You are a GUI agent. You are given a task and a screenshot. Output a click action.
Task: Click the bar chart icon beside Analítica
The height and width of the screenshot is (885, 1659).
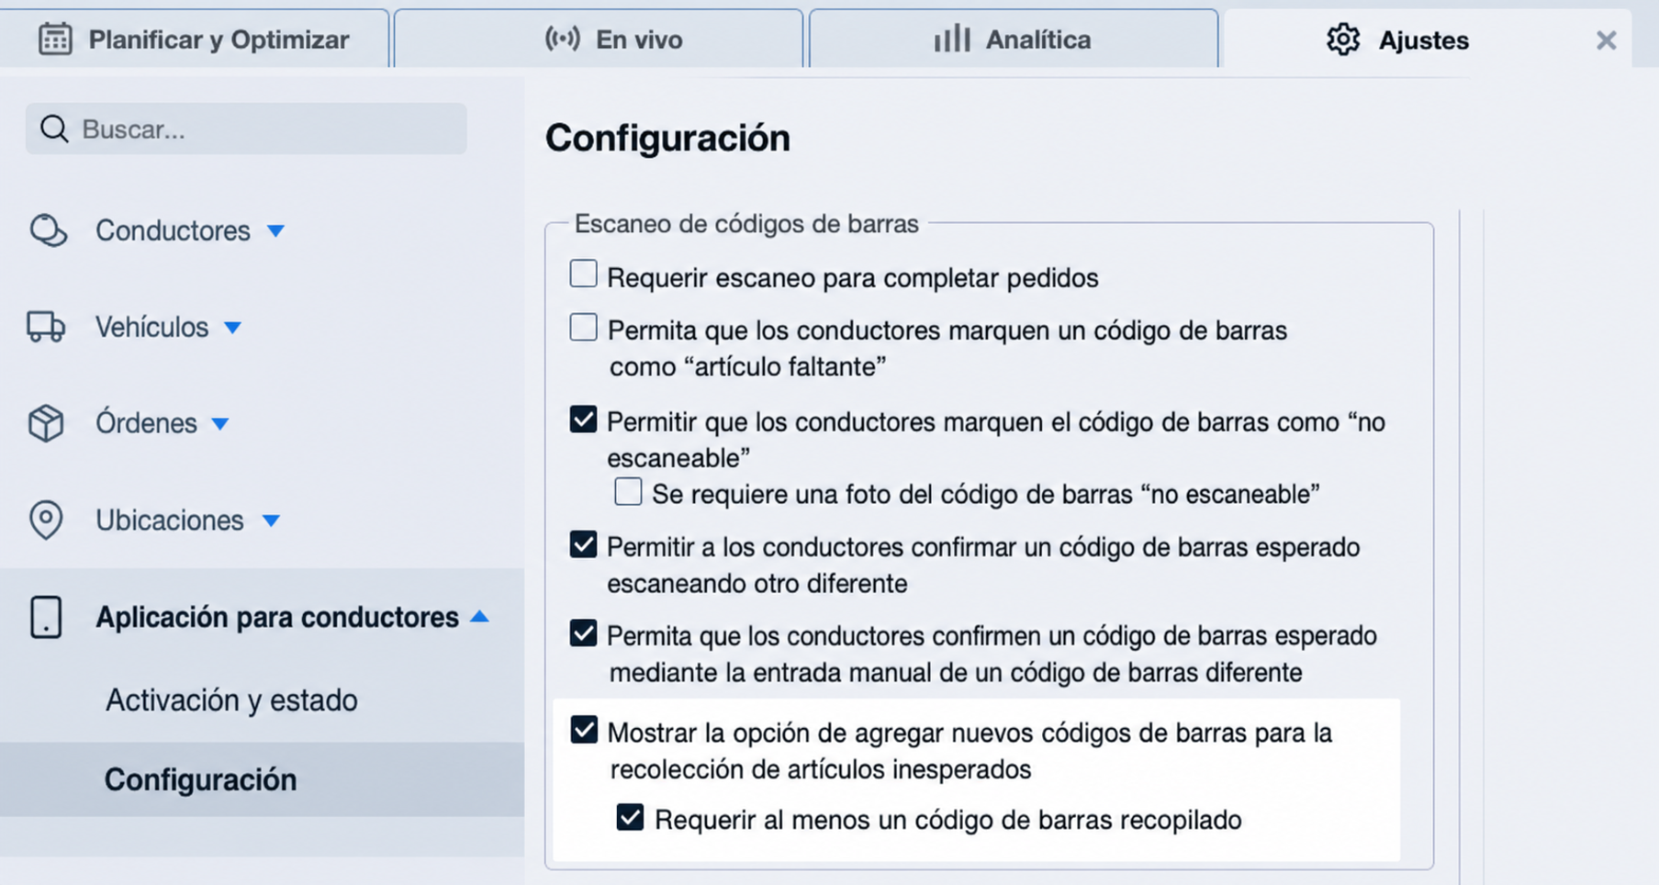(x=952, y=39)
